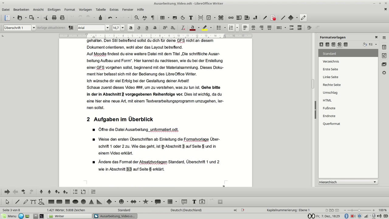The height and width of the screenshot is (219, 389).
Task: Click language field Deutsch (Deutschland)
Action: pos(186,210)
